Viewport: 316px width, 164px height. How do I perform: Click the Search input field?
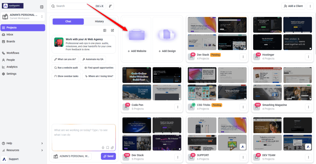[x=77, y=6]
